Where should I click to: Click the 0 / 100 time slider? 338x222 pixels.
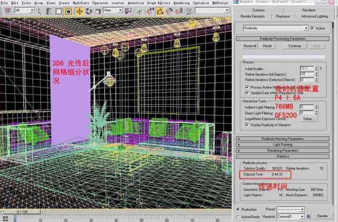22,211
